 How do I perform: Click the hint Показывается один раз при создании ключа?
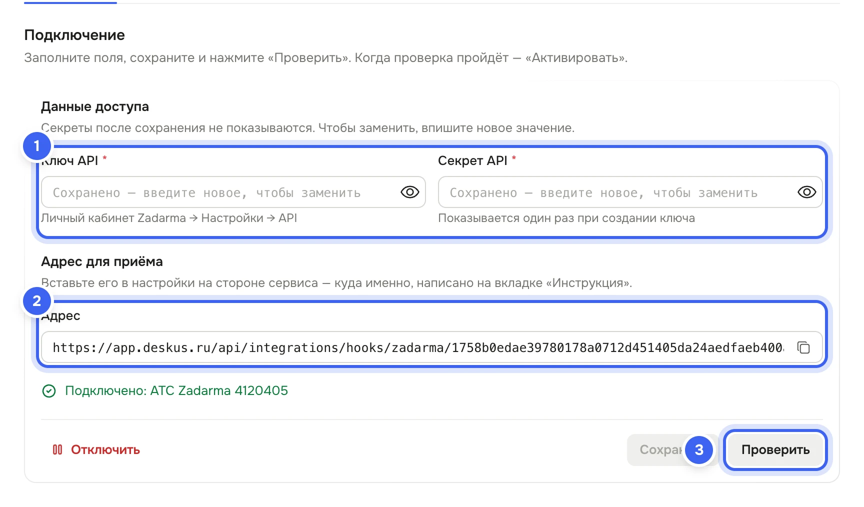click(x=566, y=218)
